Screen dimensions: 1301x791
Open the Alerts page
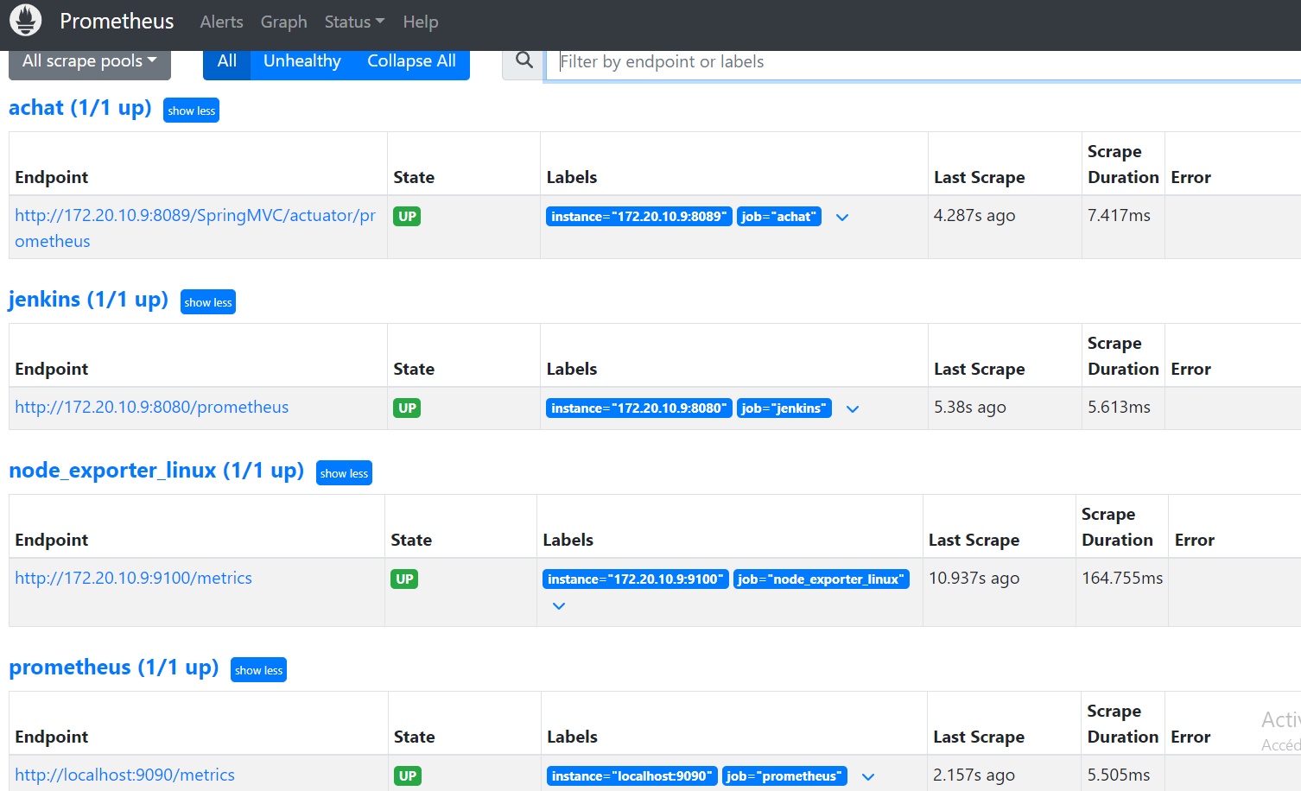pos(221,22)
